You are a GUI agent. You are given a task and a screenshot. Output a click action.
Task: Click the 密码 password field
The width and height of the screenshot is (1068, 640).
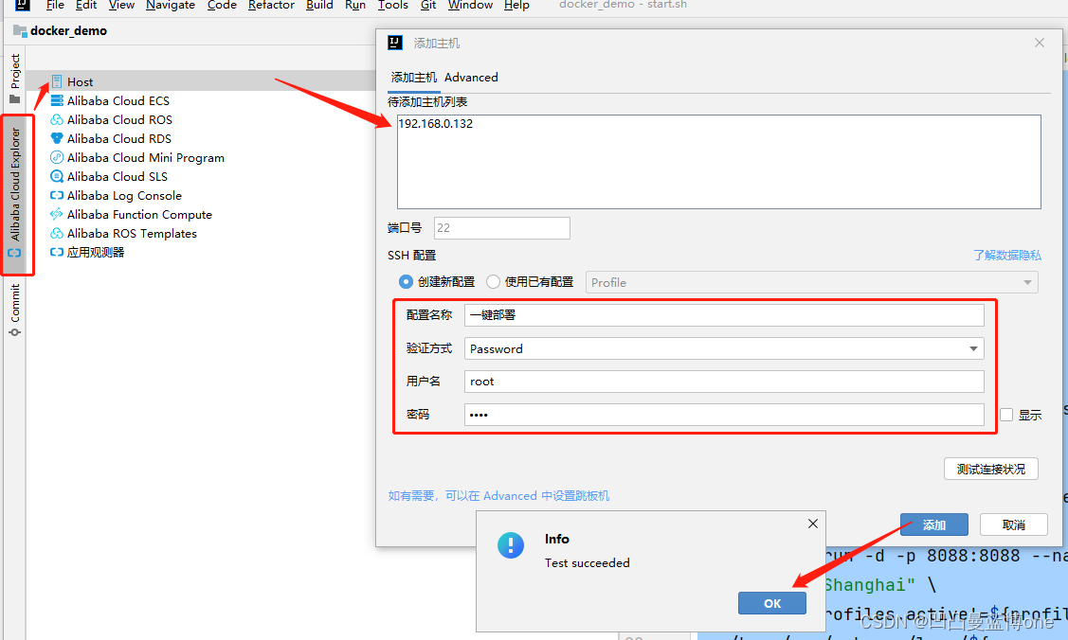pos(724,414)
